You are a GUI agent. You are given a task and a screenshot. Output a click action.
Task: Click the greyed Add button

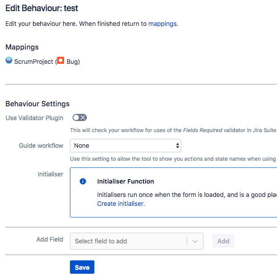tap(223, 241)
